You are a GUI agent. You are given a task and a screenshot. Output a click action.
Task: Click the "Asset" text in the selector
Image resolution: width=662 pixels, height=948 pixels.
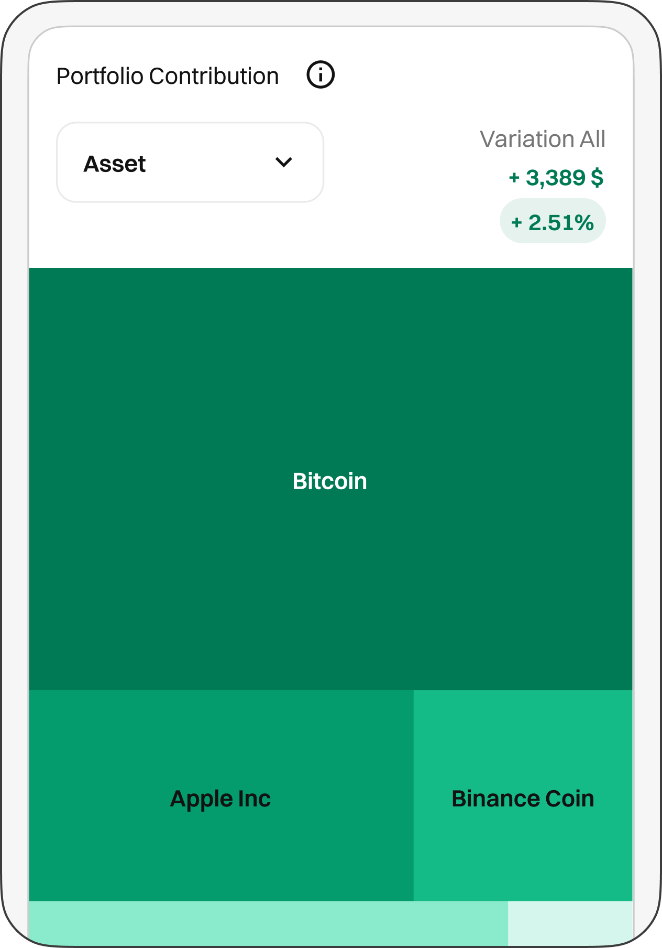pyautogui.click(x=115, y=164)
